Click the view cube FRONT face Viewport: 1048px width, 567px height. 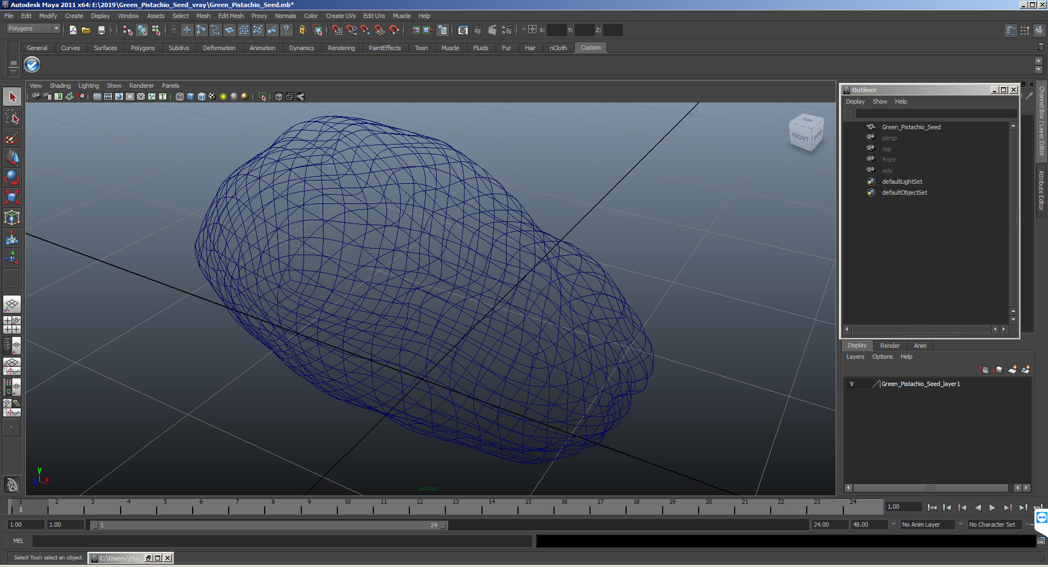click(x=800, y=136)
